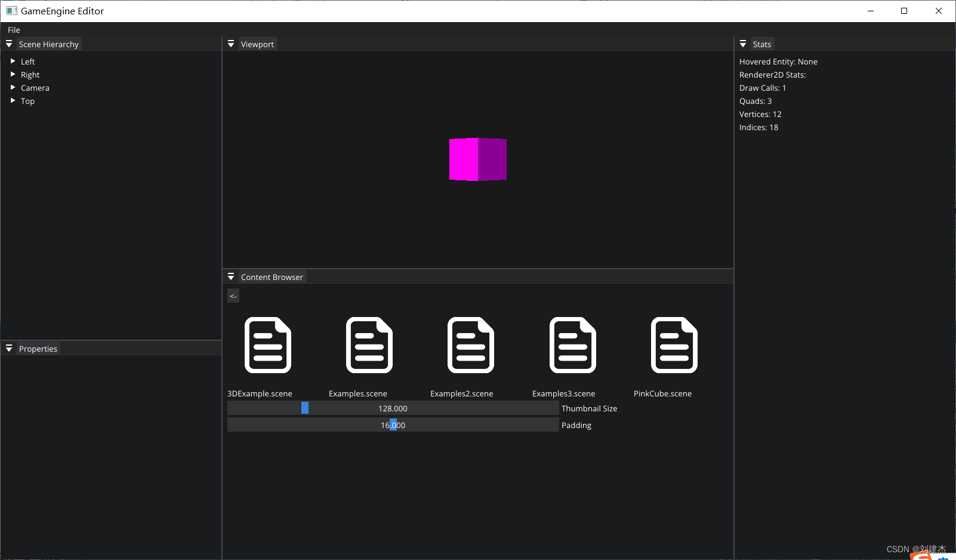This screenshot has height=560, width=956.
Task: Open PinkCube.scene in the Content Browser
Action: click(x=674, y=344)
